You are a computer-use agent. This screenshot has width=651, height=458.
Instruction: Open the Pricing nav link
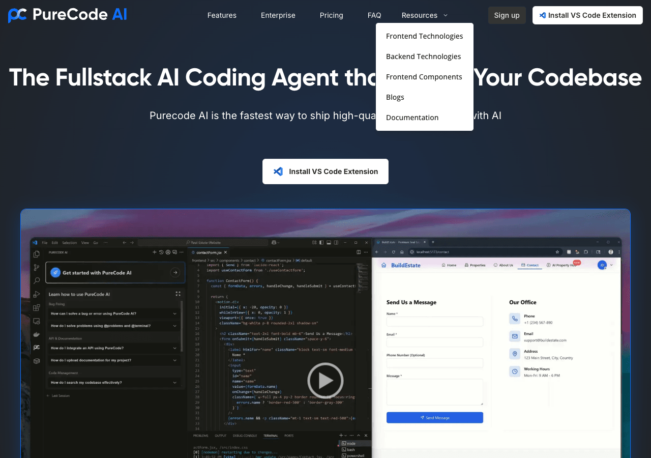tap(332, 15)
